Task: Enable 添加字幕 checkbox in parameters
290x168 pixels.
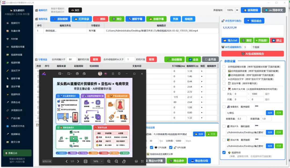Action: click(224, 83)
